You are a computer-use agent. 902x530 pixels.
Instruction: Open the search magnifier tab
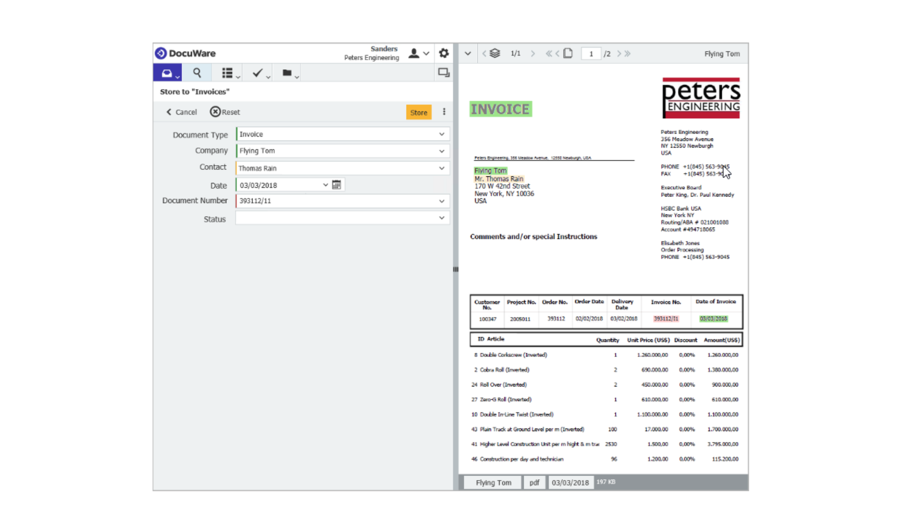pos(197,73)
